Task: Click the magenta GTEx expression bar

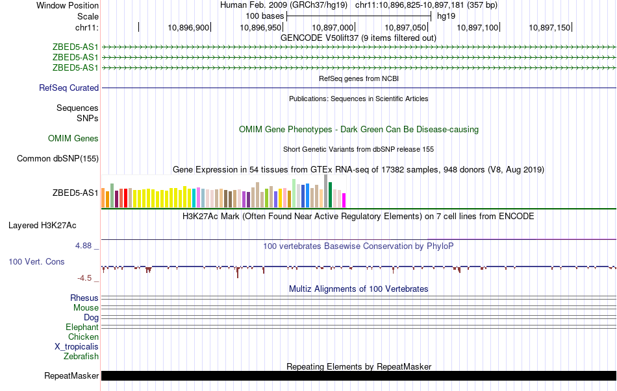Action: point(344,200)
